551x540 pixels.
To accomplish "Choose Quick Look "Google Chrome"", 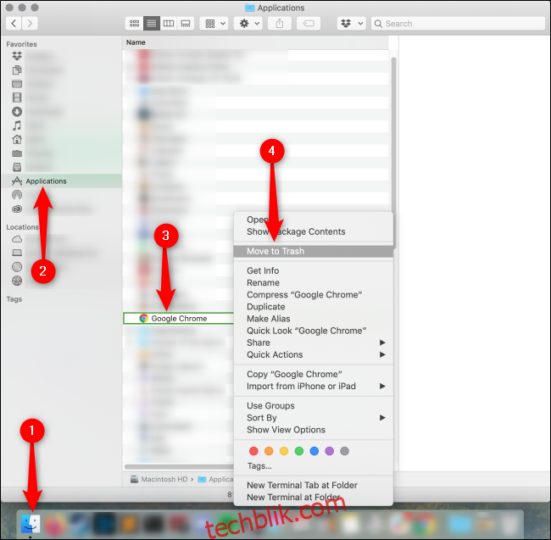I will coord(313,331).
